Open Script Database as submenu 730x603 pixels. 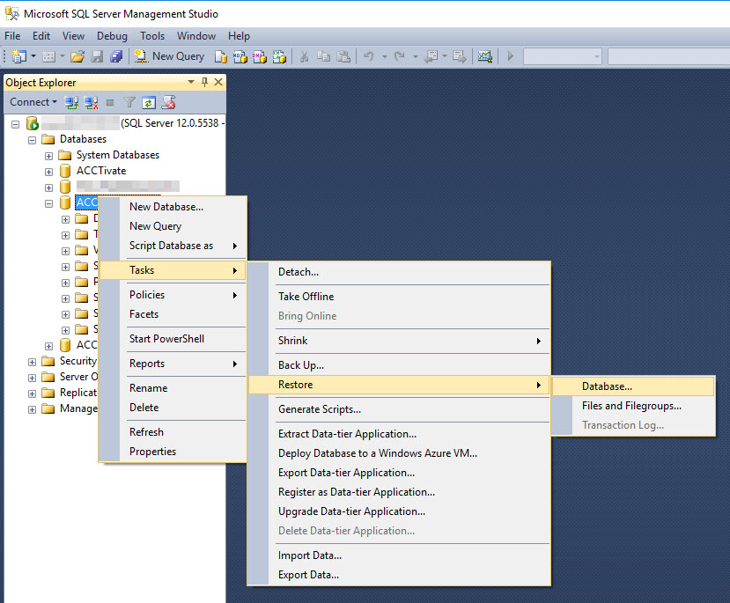point(173,246)
